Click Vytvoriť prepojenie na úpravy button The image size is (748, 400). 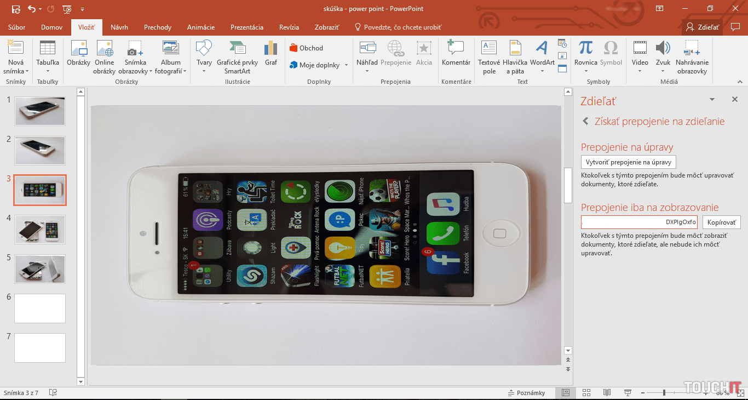[628, 162]
